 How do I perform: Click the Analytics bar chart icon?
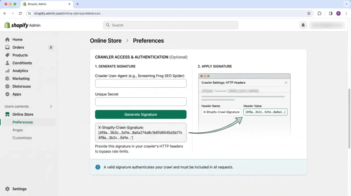point(8,71)
